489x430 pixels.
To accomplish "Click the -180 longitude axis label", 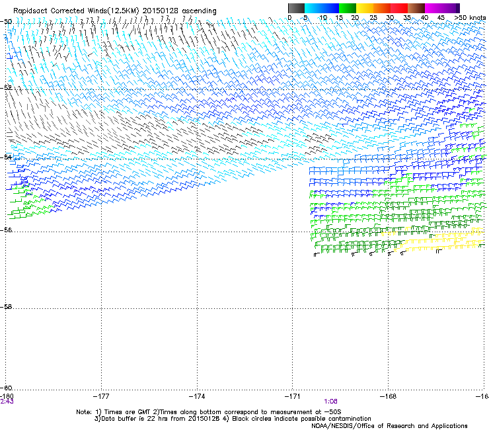I will coord(7,396).
